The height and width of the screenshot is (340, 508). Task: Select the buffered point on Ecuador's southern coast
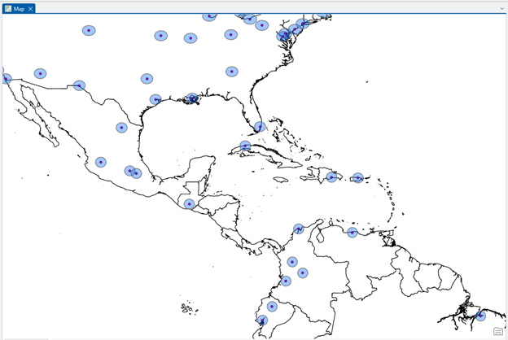pyautogui.click(x=262, y=320)
